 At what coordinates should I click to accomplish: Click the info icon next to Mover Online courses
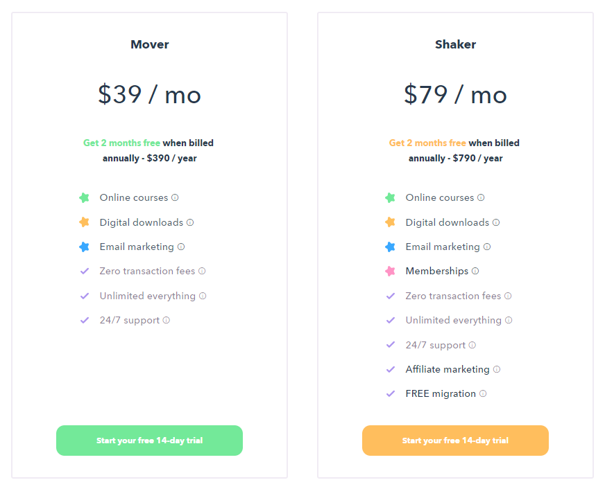coord(175,197)
